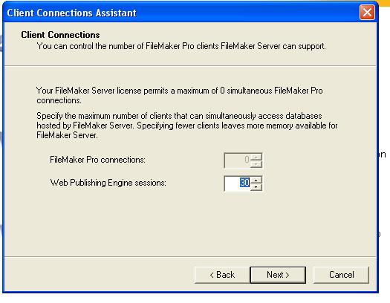This screenshot has height=303, width=390.
Task: Click the 'FileMaker Pro connections:' label
Action: [97, 160]
